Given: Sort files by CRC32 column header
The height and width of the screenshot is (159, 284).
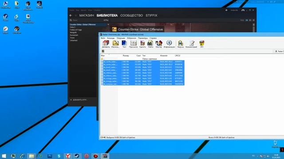Looking at the screenshot, I should 177,56.
